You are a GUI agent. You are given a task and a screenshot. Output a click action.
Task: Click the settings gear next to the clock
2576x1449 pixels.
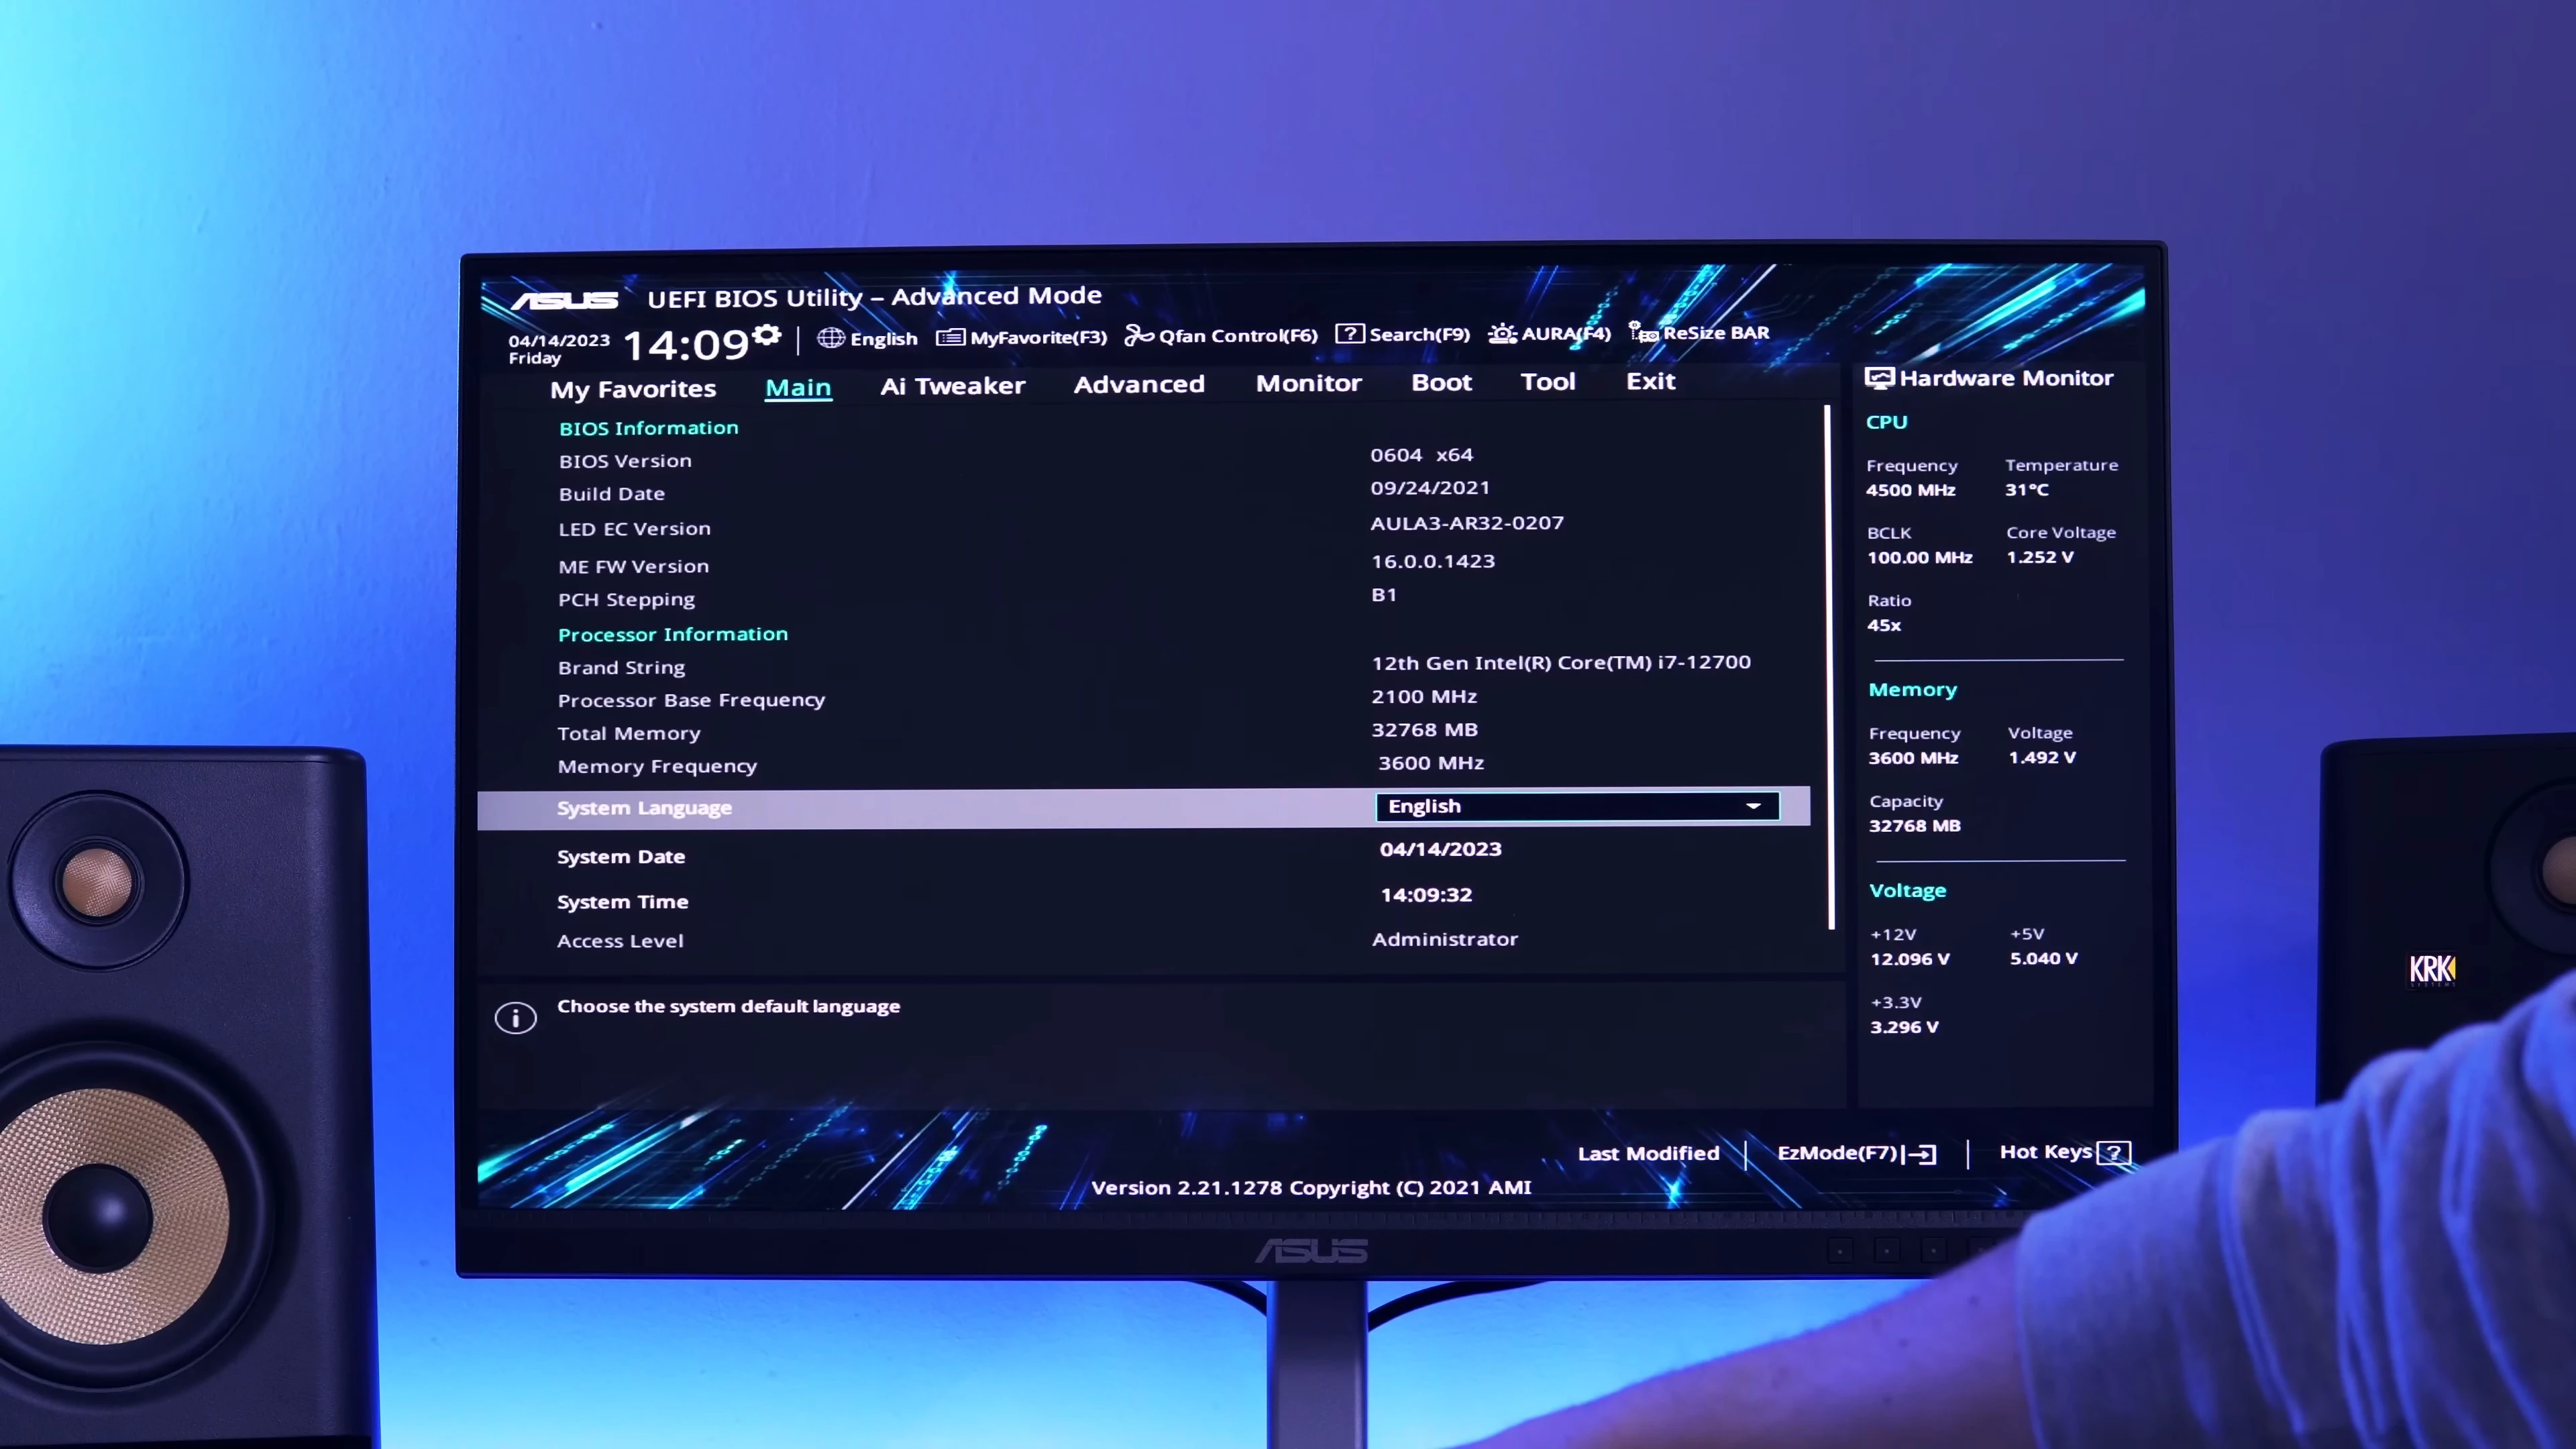point(767,335)
